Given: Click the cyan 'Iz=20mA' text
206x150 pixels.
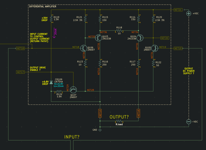Looking at the screenshot, I should (58, 86).
